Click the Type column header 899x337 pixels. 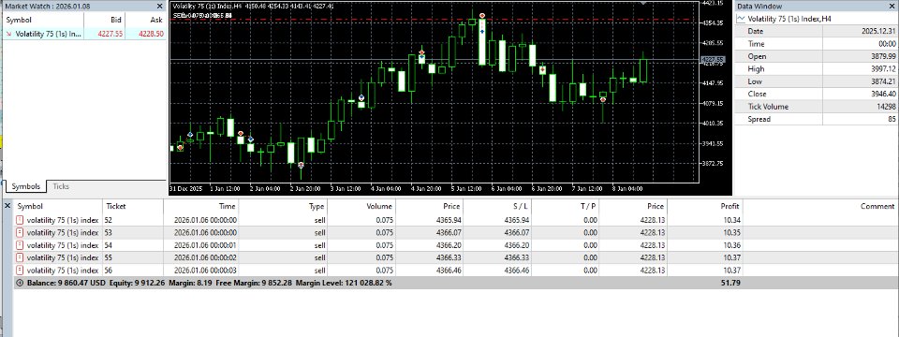[x=282, y=206]
